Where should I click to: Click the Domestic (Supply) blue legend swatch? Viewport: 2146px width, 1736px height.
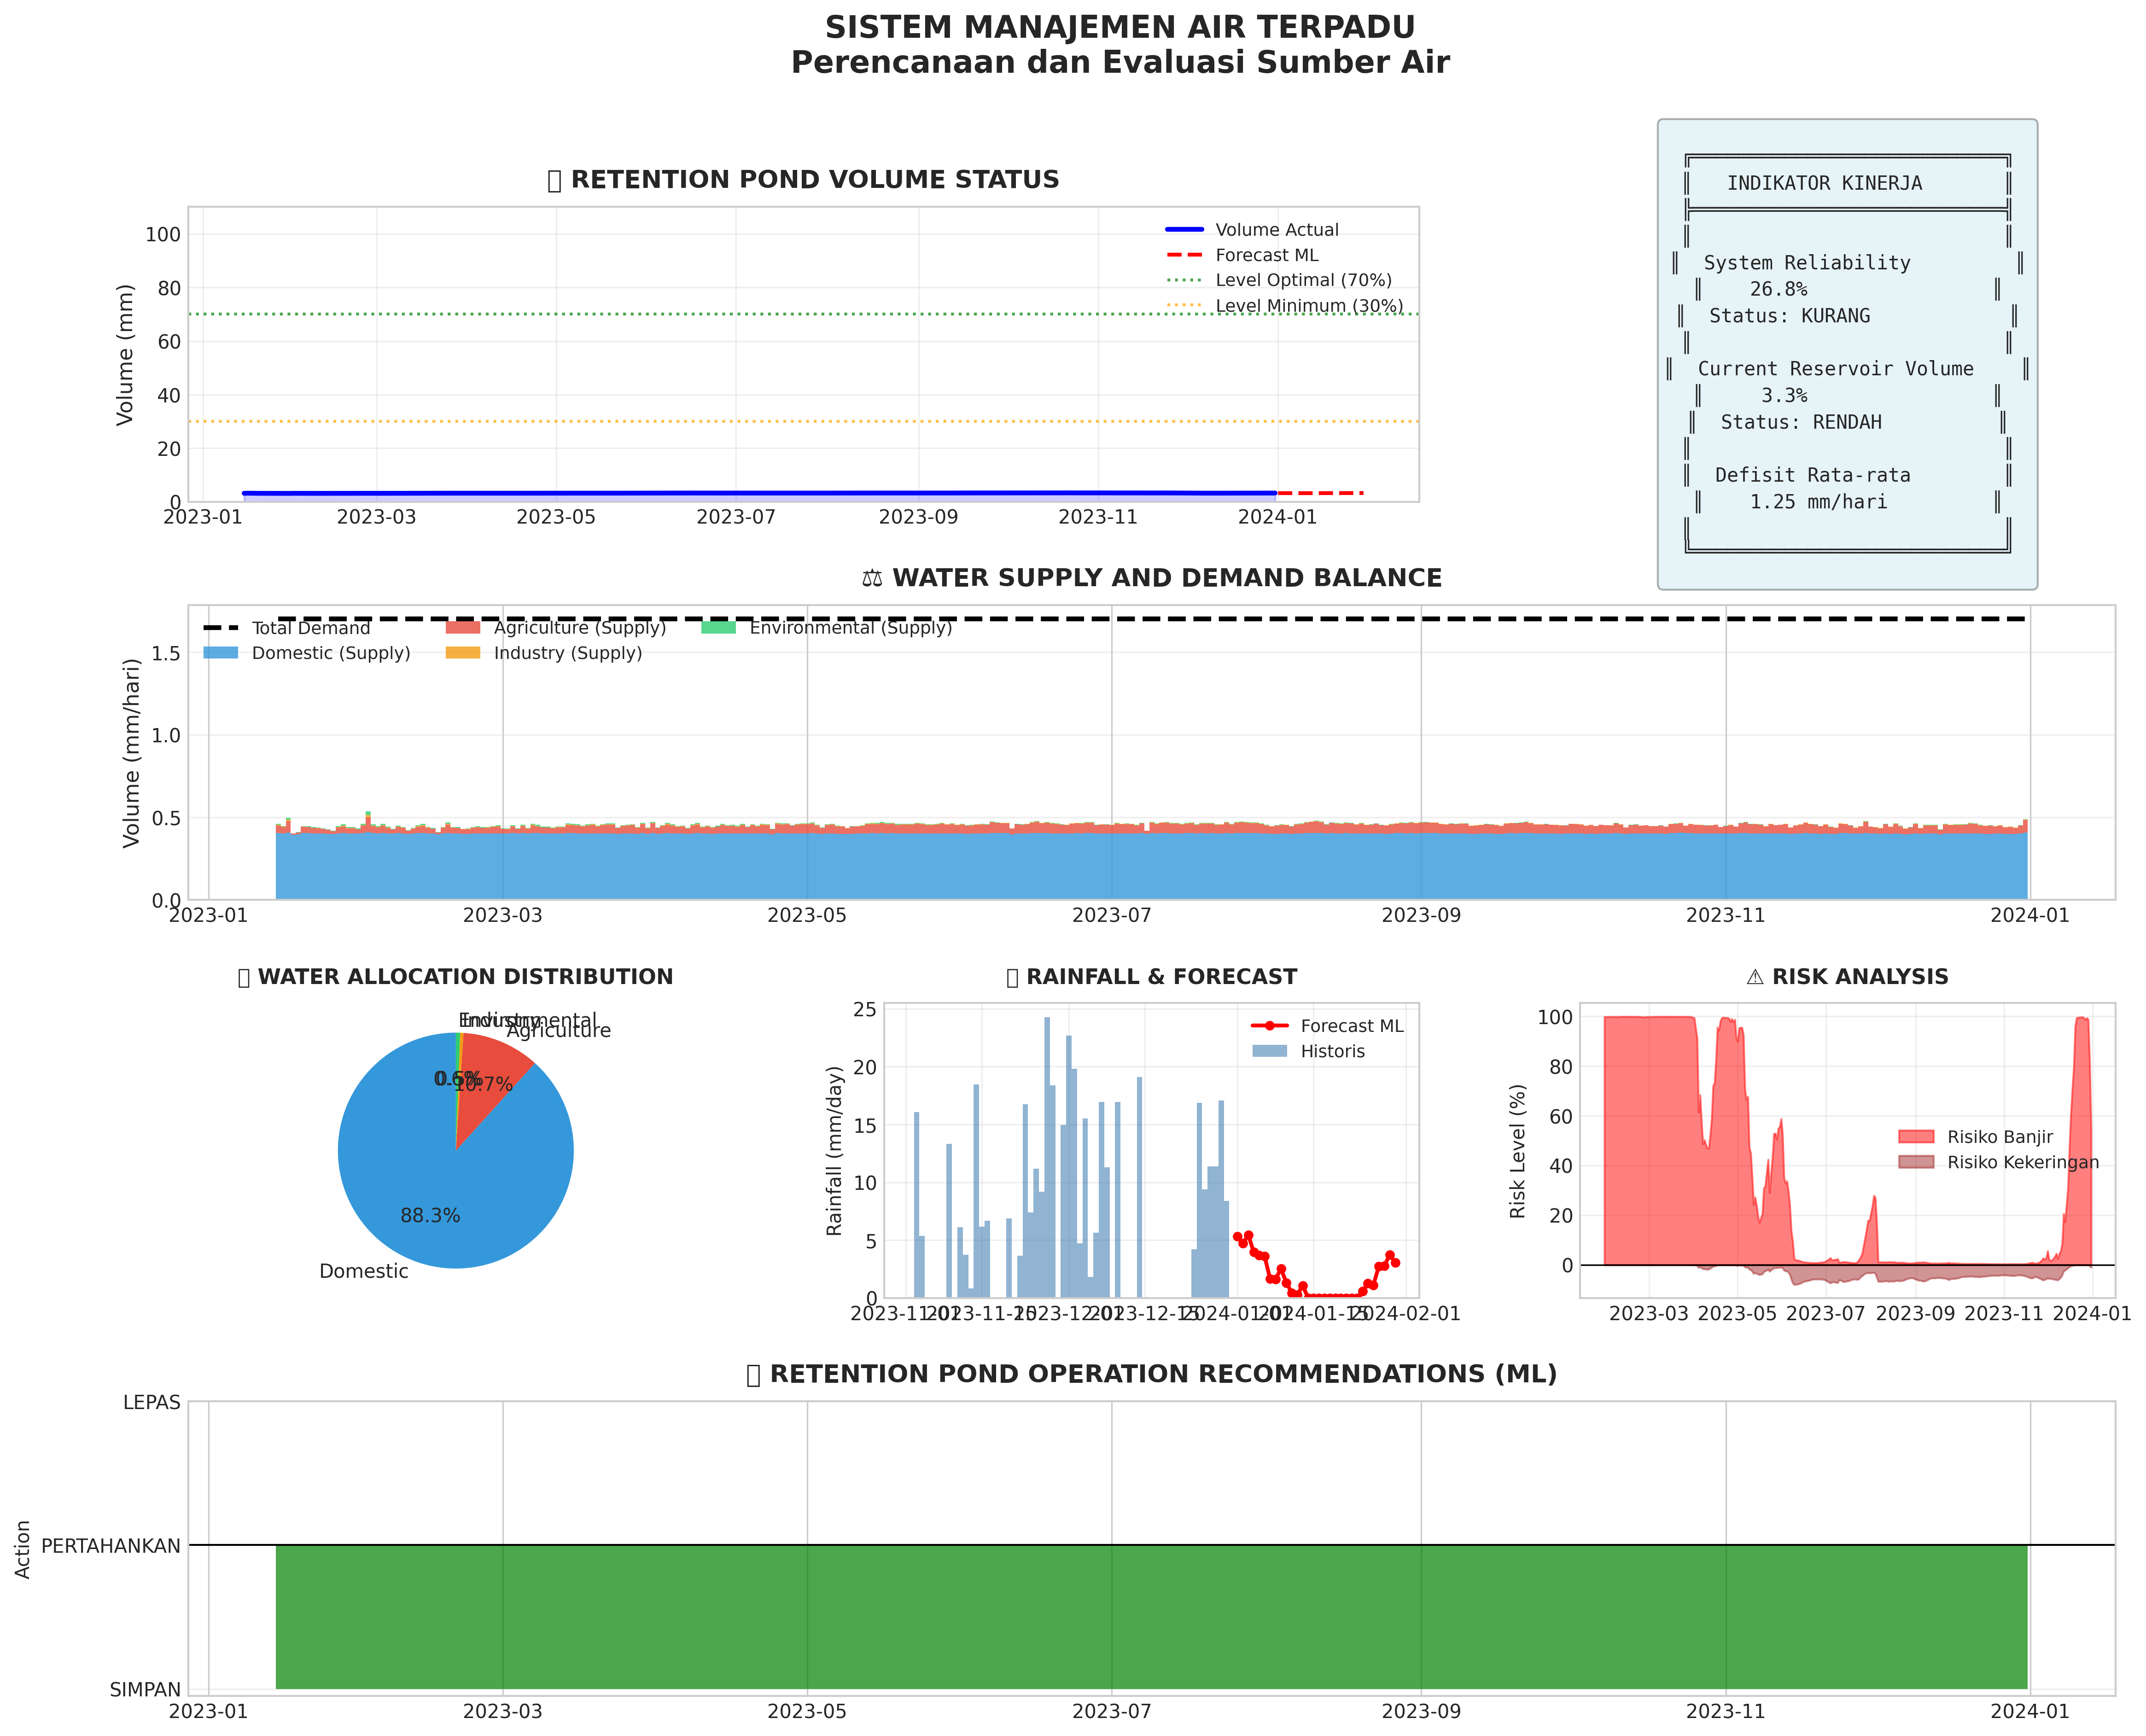221,653
